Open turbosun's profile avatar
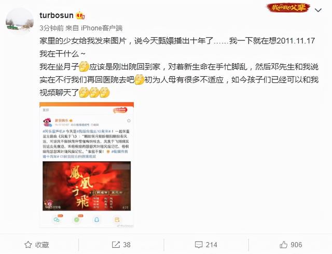The height and width of the screenshot is (254, 332). click(20, 22)
